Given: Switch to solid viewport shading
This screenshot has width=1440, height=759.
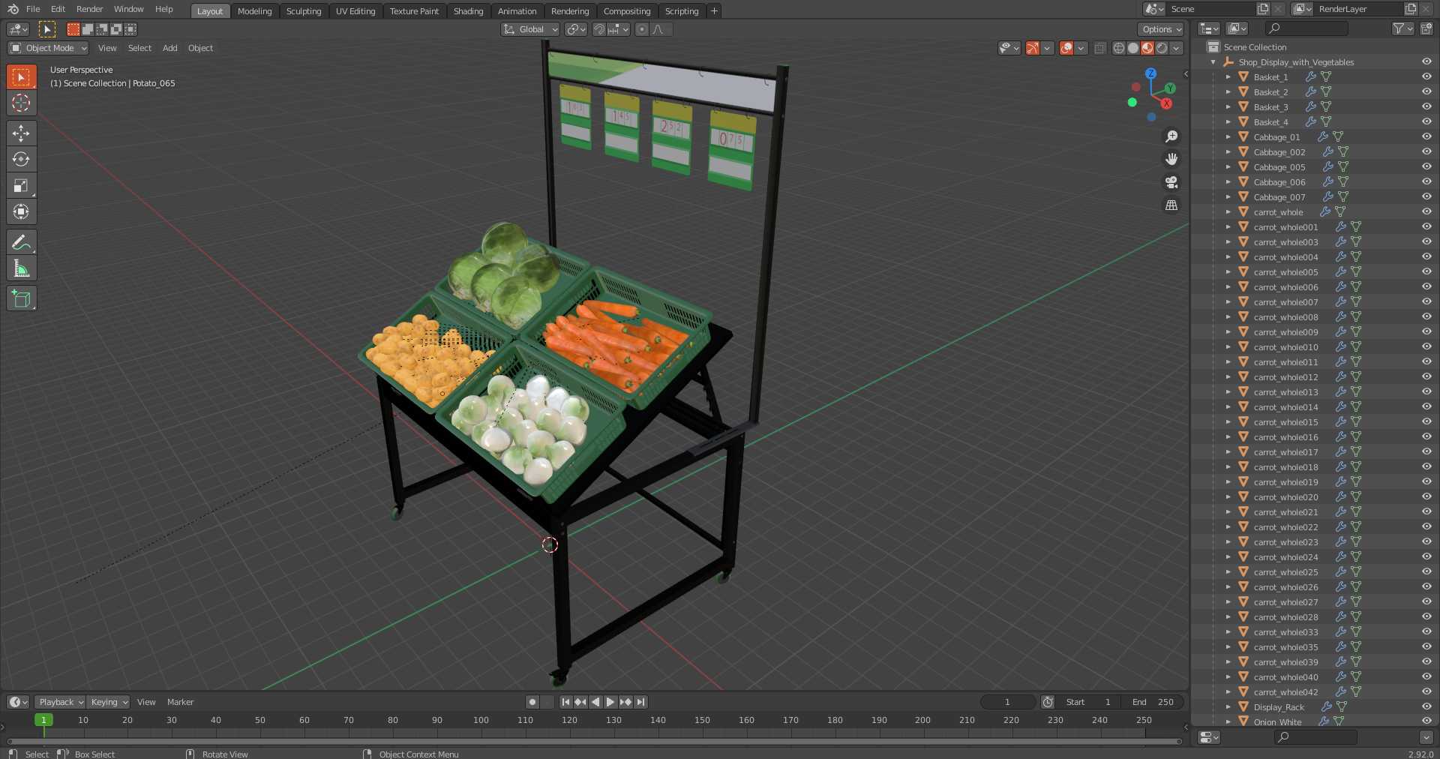Looking at the screenshot, I should (1133, 48).
